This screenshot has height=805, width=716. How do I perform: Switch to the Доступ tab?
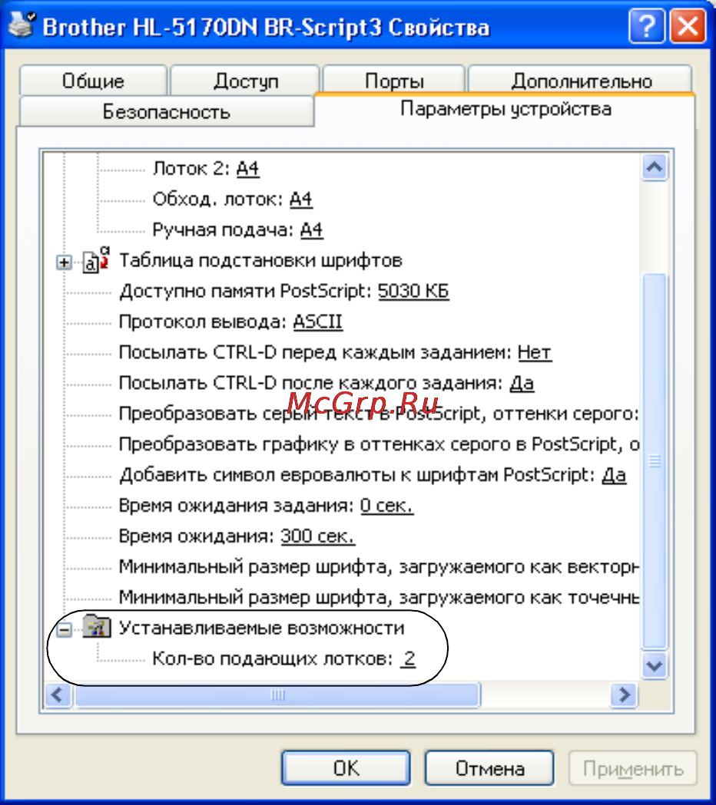coord(246,81)
